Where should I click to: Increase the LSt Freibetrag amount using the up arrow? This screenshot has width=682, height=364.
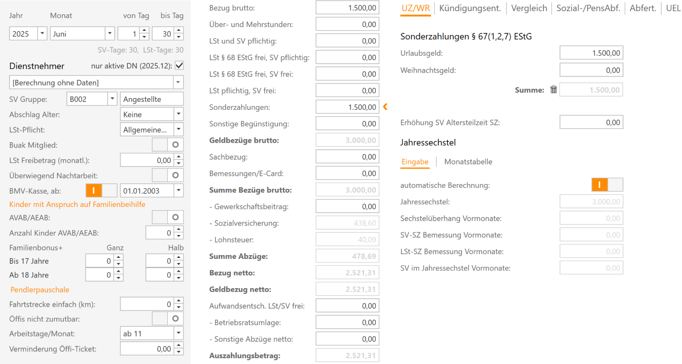pos(179,157)
